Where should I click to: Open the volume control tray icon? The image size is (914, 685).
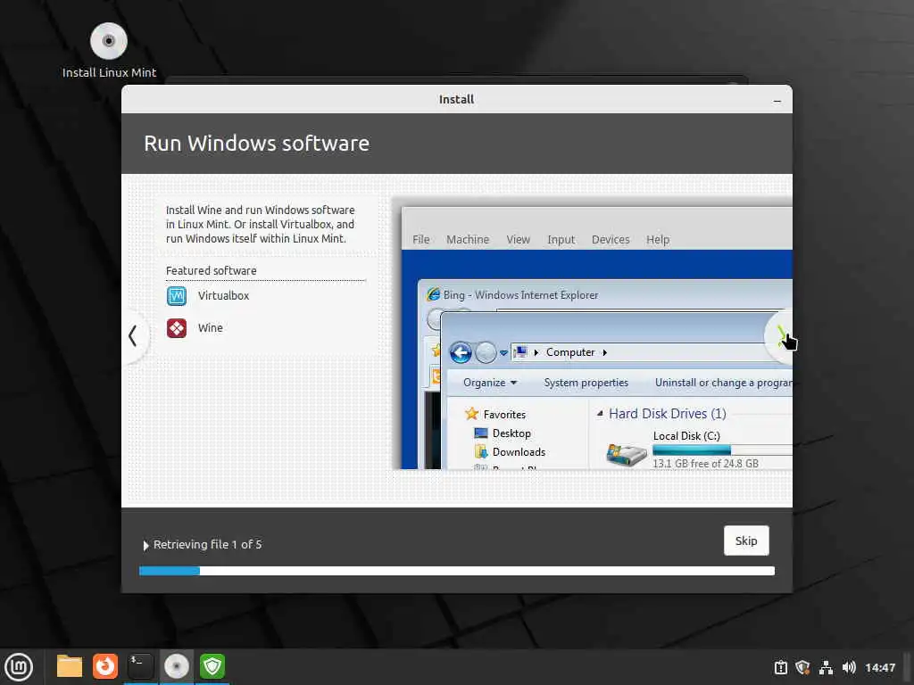849,667
